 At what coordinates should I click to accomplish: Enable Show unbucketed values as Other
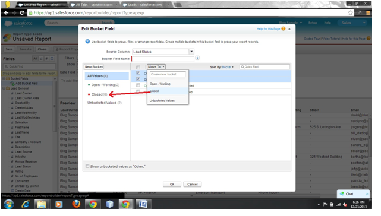(87, 166)
